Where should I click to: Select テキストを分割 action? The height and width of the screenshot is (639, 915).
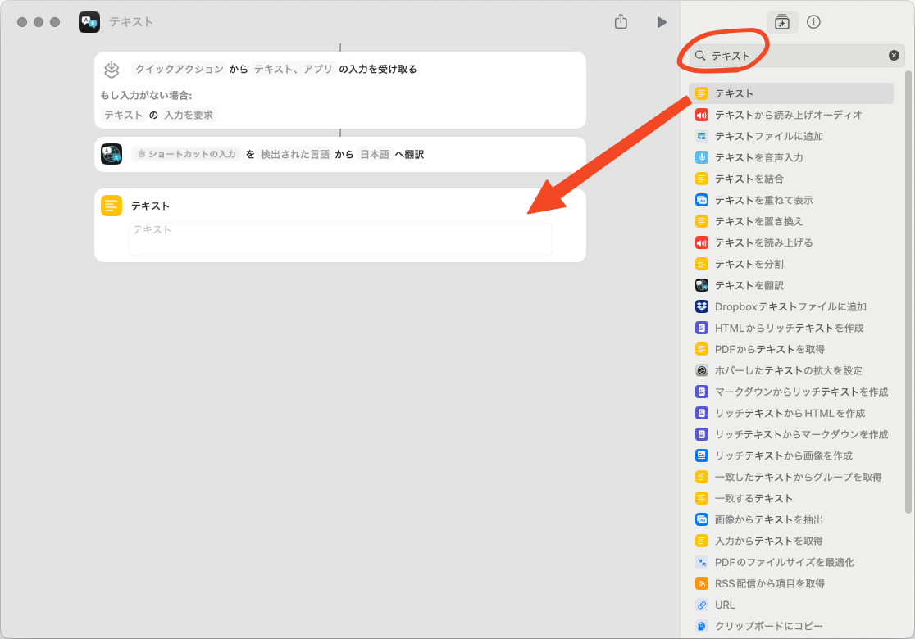click(x=790, y=264)
